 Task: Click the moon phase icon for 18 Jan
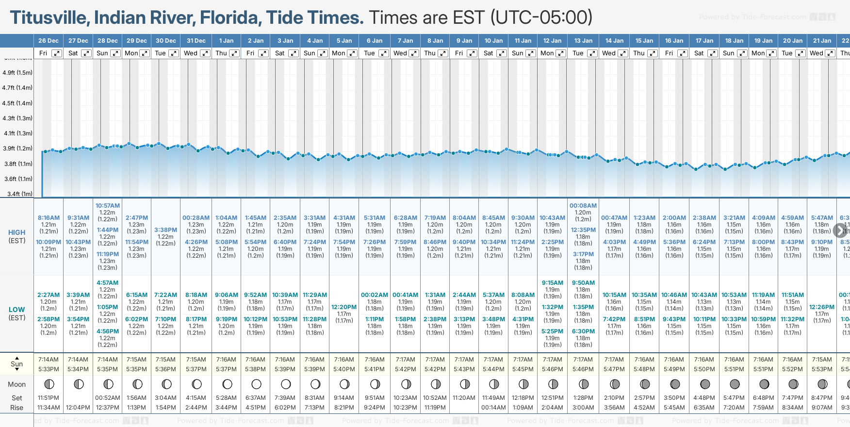click(x=735, y=384)
